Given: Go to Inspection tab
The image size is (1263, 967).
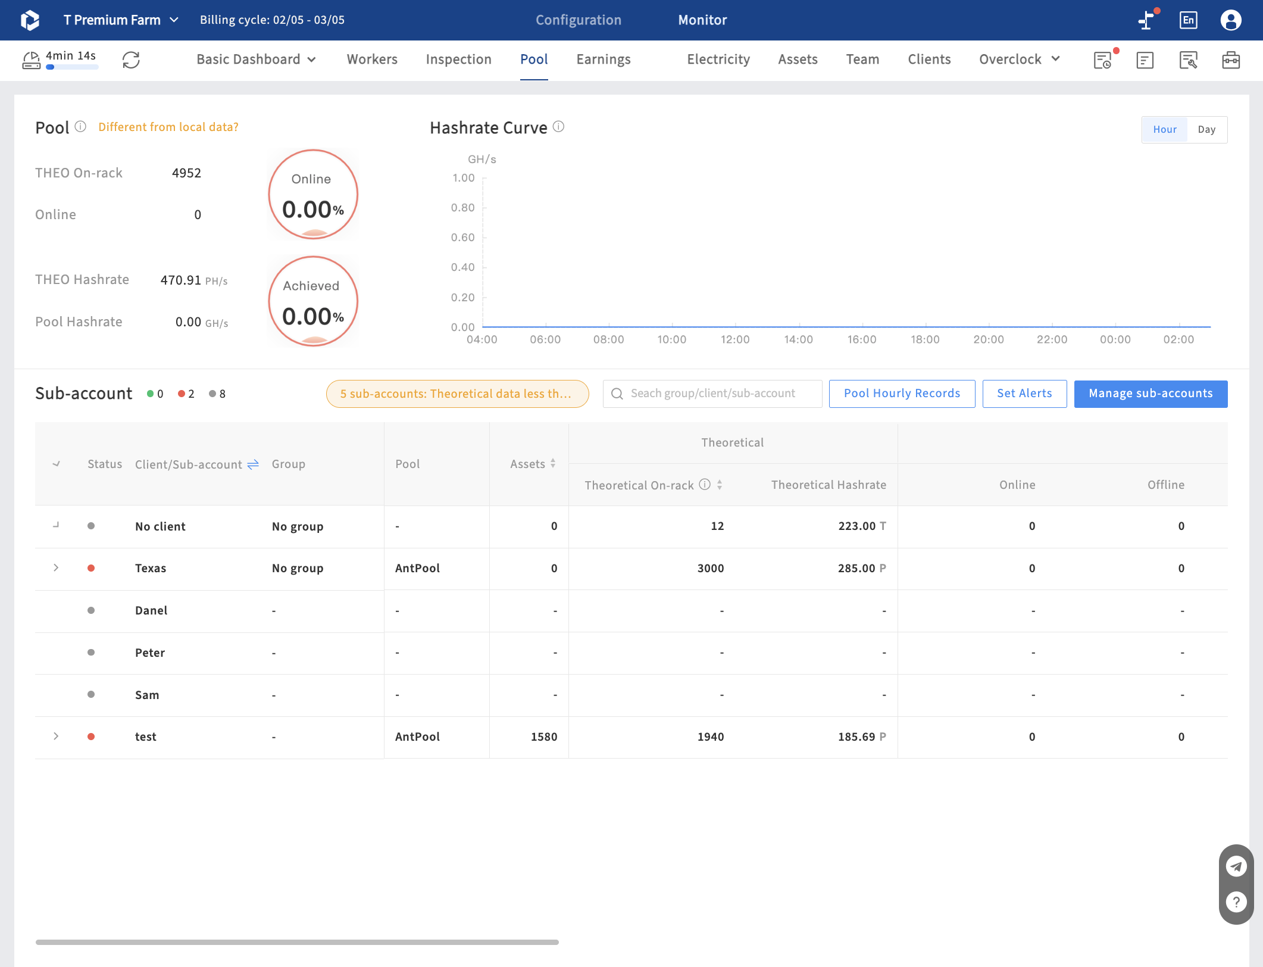Looking at the screenshot, I should point(458,59).
